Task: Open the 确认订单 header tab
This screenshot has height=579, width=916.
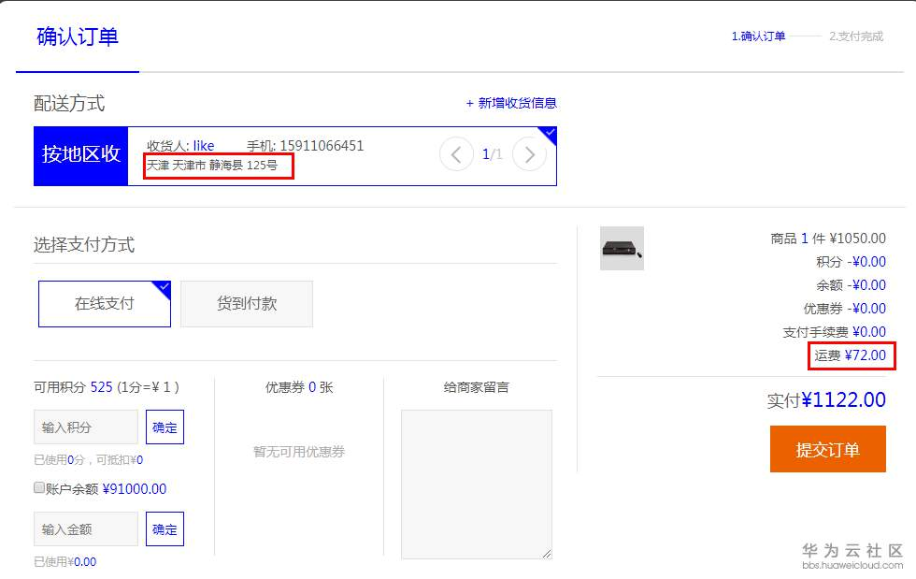Action: (x=77, y=36)
